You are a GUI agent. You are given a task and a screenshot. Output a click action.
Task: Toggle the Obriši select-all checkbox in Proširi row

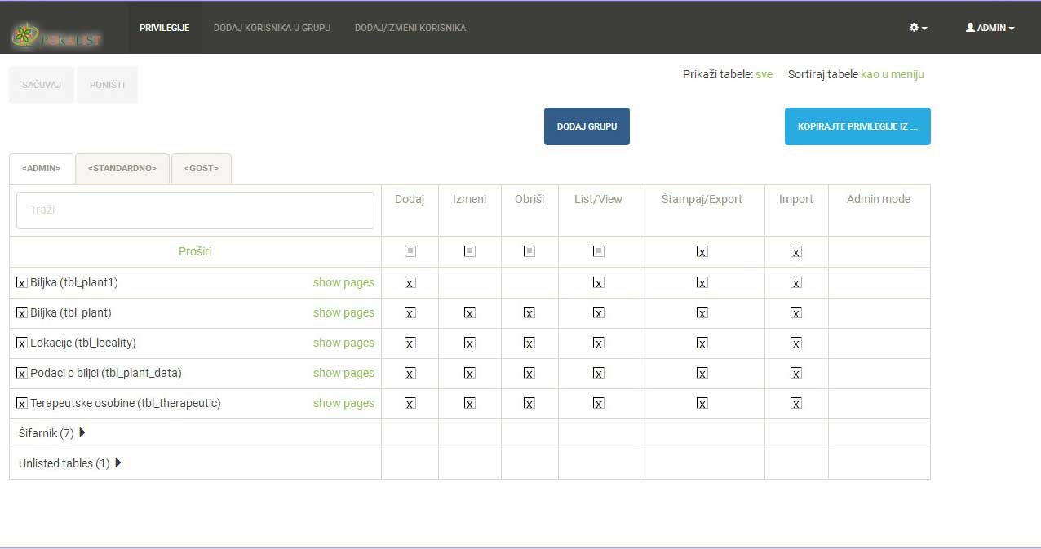click(x=529, y=252)
